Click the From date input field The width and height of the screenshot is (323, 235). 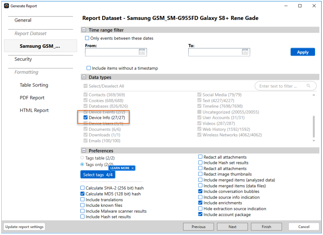coord(116,52)
